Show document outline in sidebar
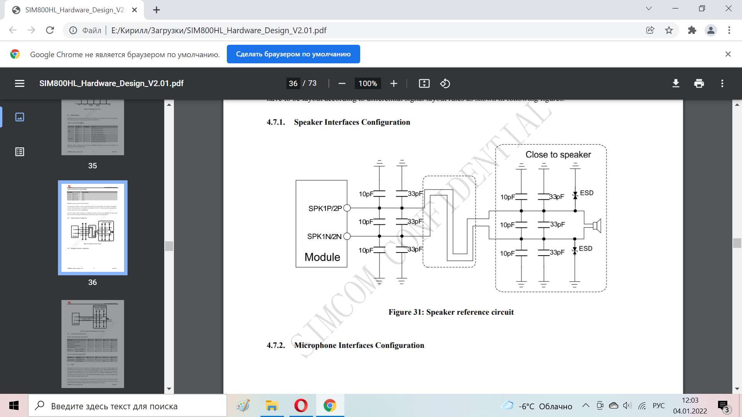Viewport: 742px width, 417px height. (x=20, y=152)
